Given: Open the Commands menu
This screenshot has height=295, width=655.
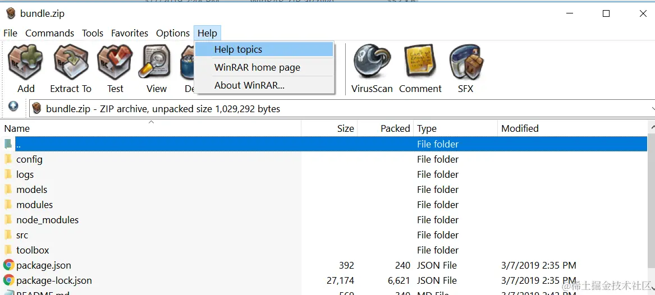Looking at the screenshot, I should pyautogui.click(x=50, y=34).
